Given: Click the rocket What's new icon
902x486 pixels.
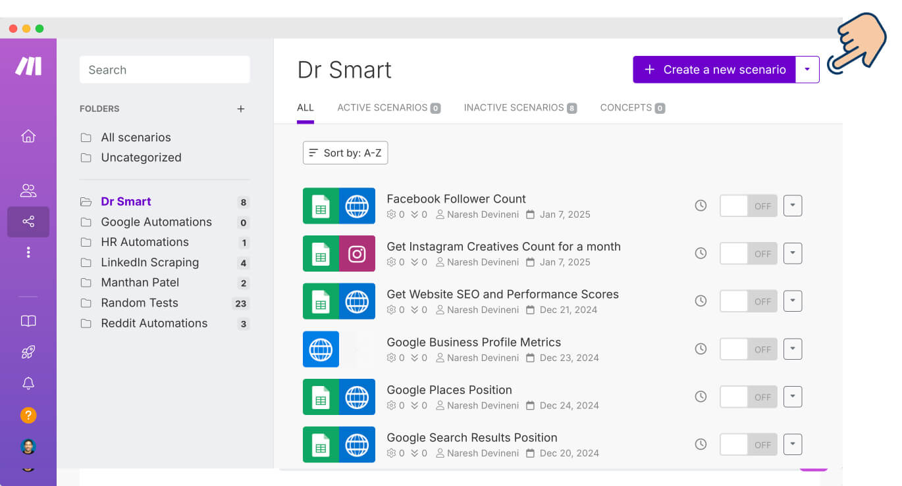Looking at the screenshot, I should (x=28, y=352).
